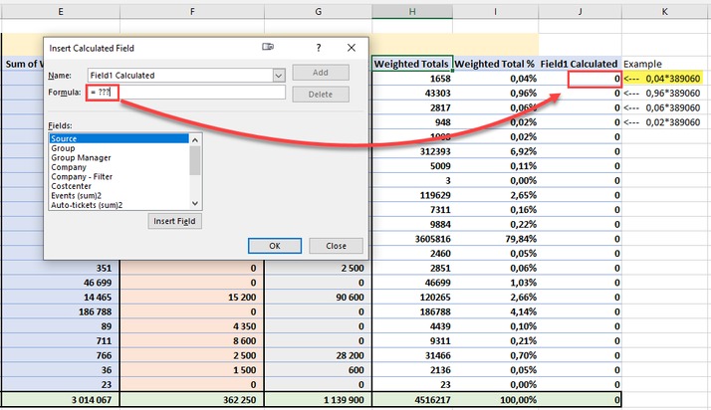Click the Close button in dialog
Viewport: 711px width, 410px height.
pos(336,246)
